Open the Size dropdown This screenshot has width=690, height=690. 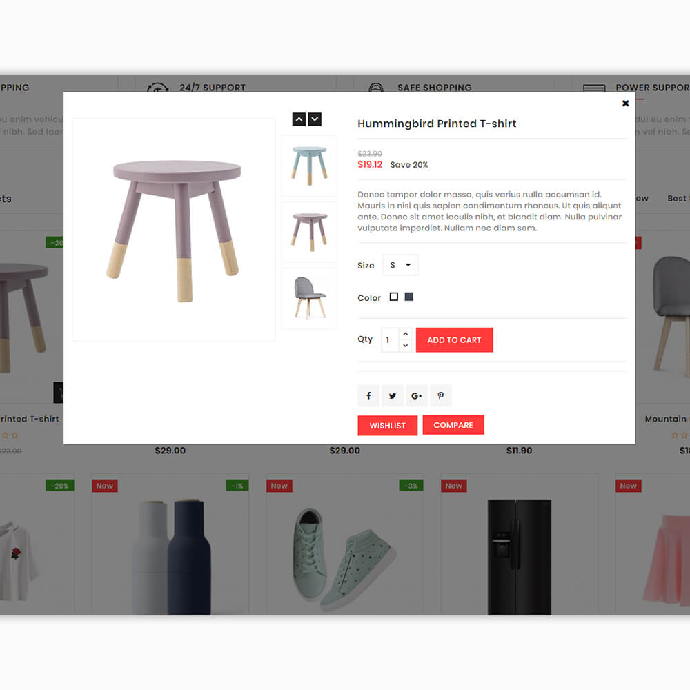click(x=400, y=265)
